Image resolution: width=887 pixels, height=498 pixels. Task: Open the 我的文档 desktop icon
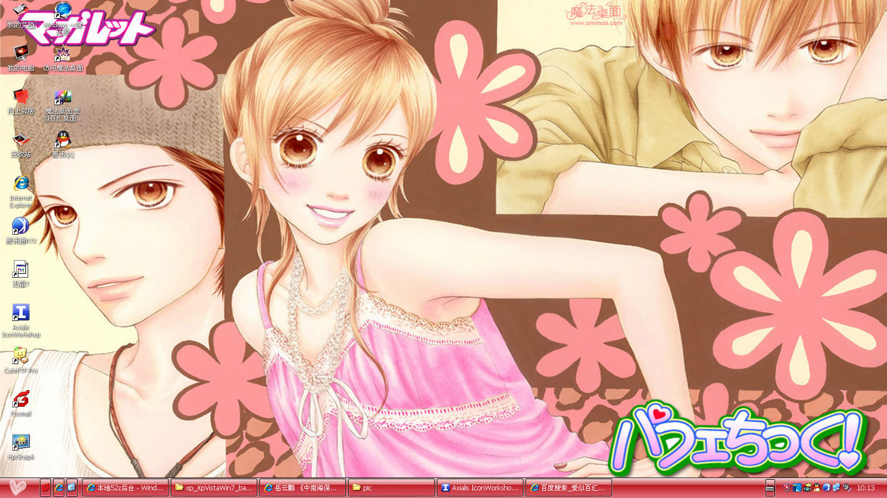pyautogui.click(x=21, y=15)
